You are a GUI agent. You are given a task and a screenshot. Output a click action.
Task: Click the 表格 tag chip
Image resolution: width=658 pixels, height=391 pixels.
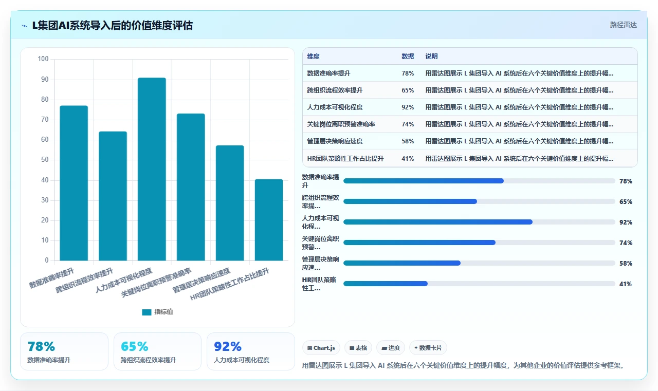click(x=358, y=348)
